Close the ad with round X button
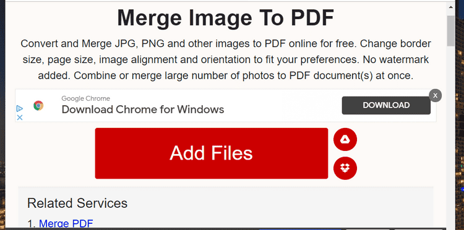 coord(436,95)
